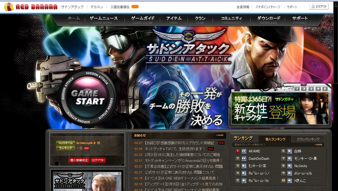This screenshot has height=191, width=338.
Task: Click the rank insignia icon beside DashDotDash
Action: click(x=244, y=159)
